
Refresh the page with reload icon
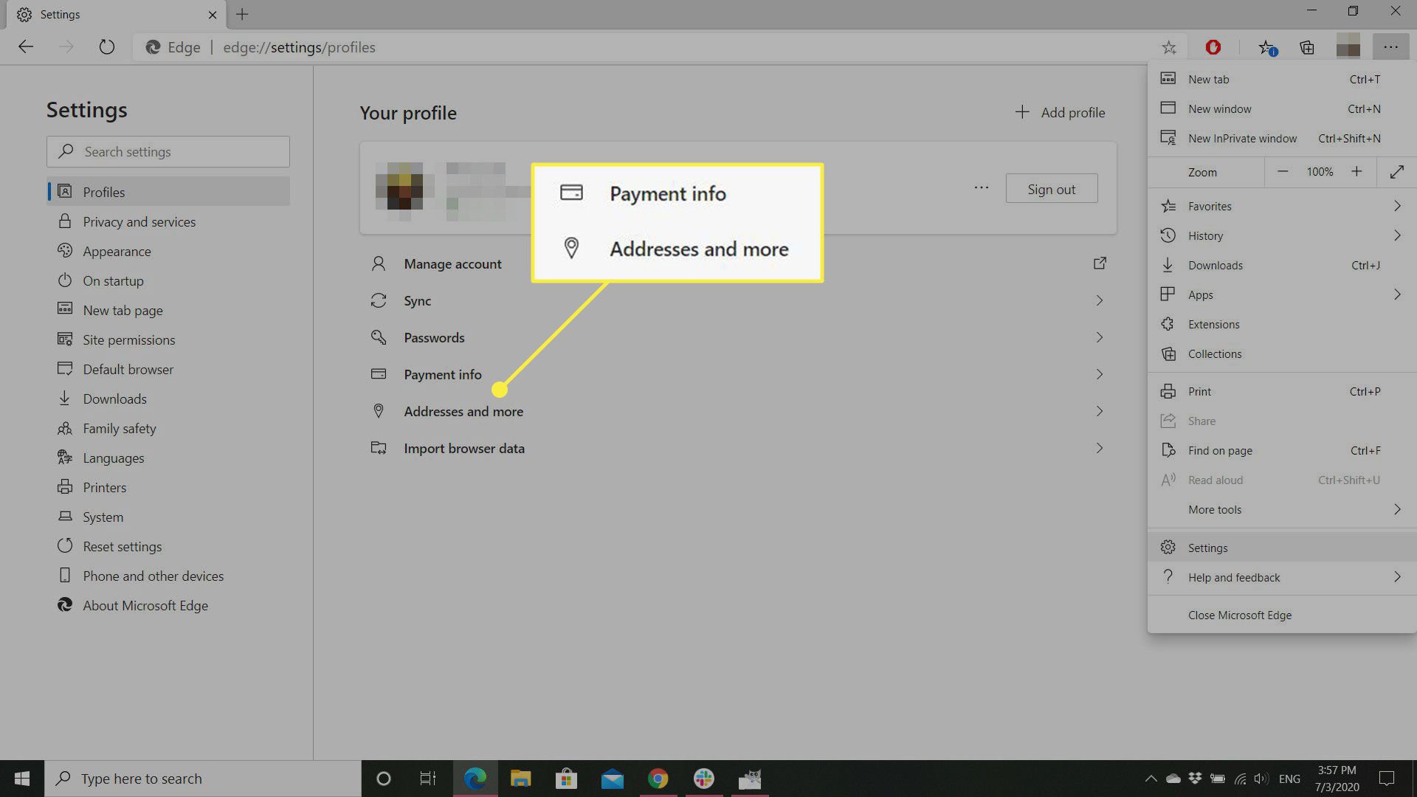coord(107,47)
